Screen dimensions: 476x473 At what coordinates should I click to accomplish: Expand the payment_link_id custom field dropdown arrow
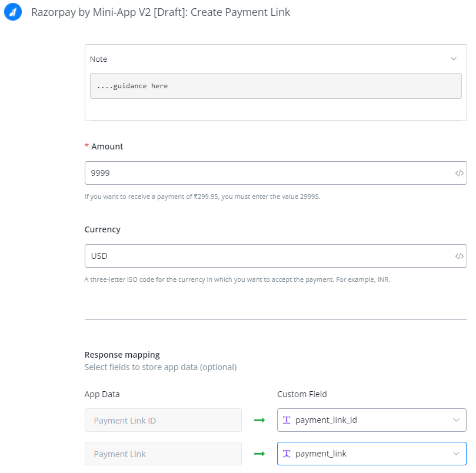tap(455, 420)
